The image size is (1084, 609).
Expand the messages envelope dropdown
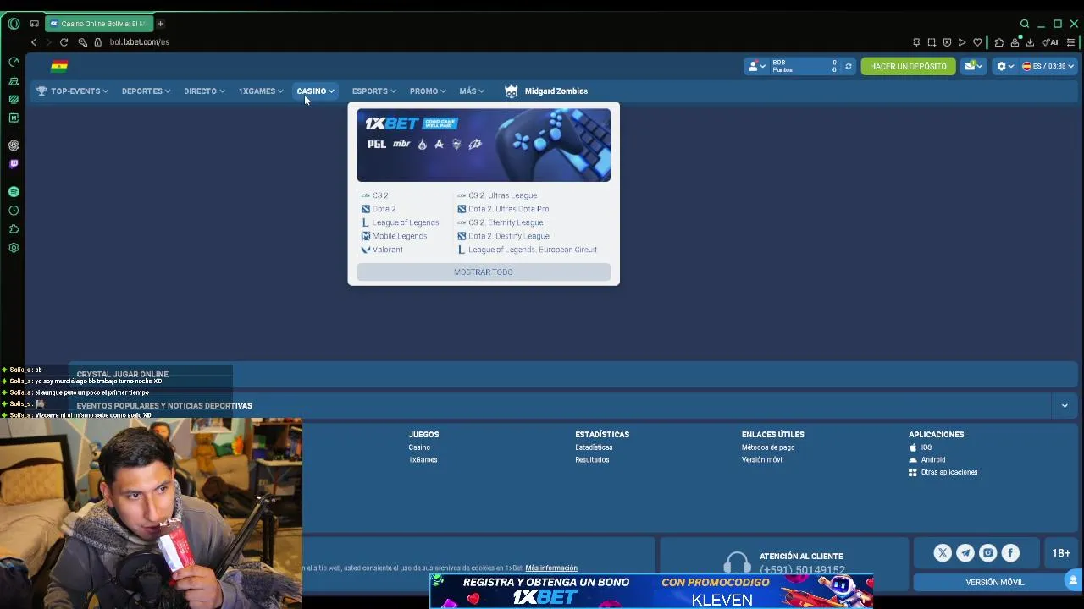974,66
